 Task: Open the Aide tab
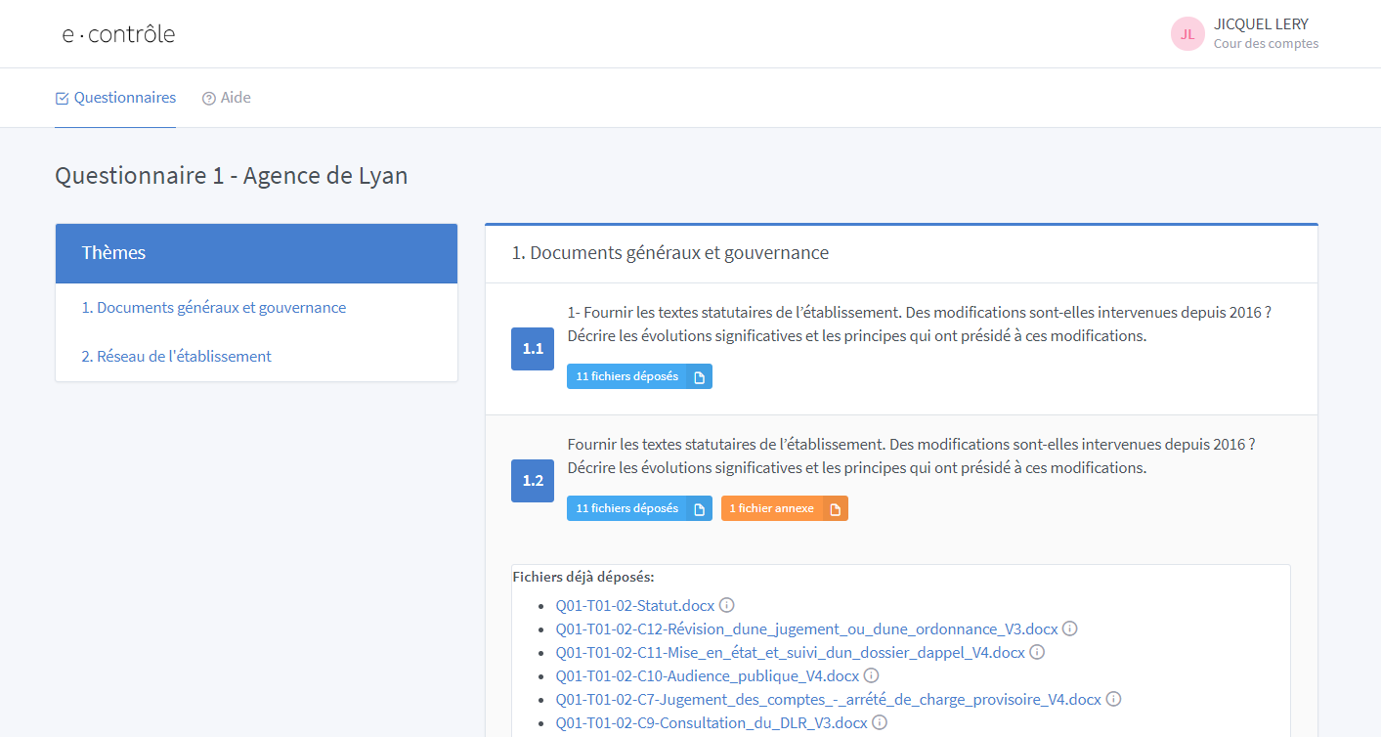click(x=227, y=98)
